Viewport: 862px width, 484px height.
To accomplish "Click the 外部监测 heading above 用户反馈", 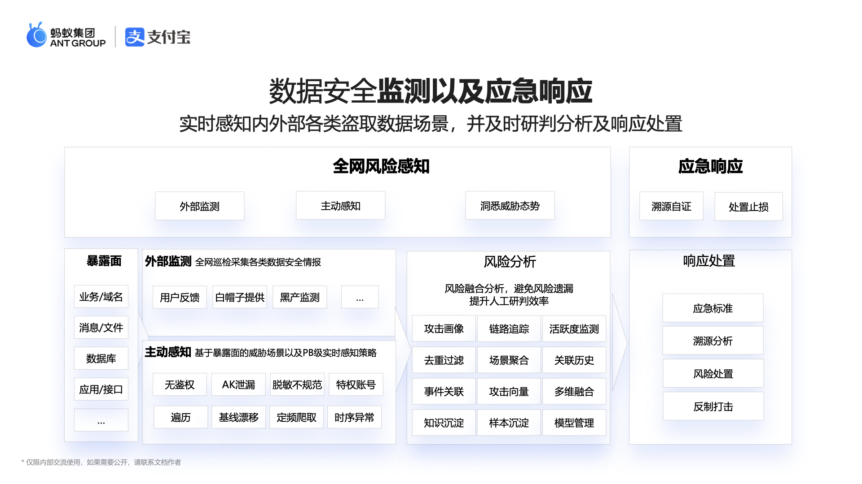I will pyautogui.click(x=168, y=261).
